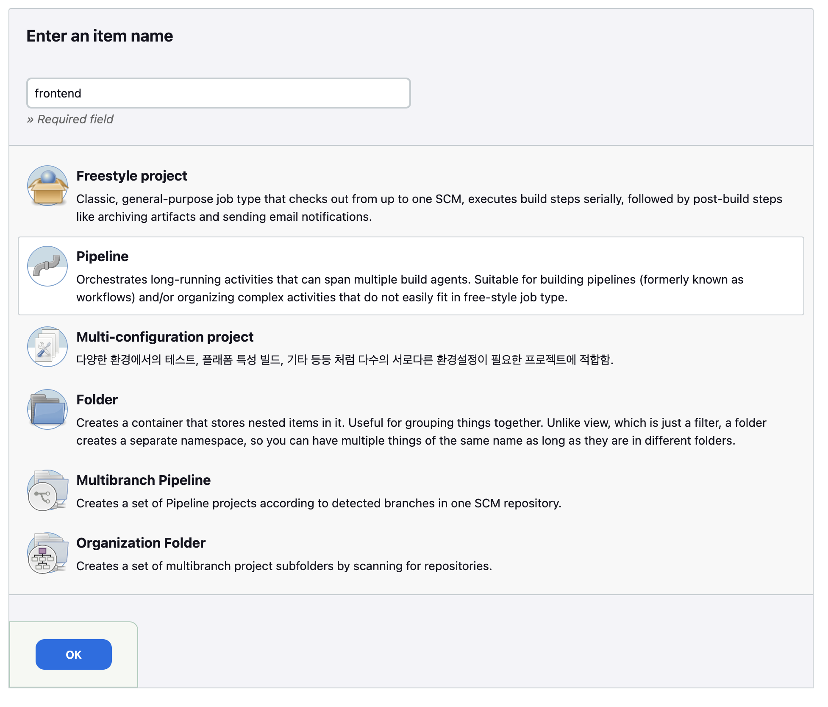Click the Folder description about nested items
Viewport: 828px width, 707px height.
421,431
